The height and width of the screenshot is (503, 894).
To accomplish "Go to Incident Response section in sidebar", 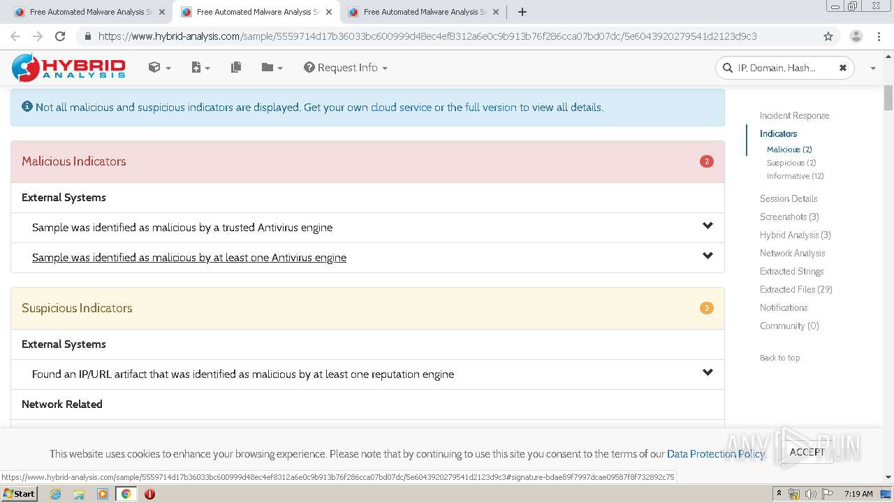I will (x=795, y=116).
